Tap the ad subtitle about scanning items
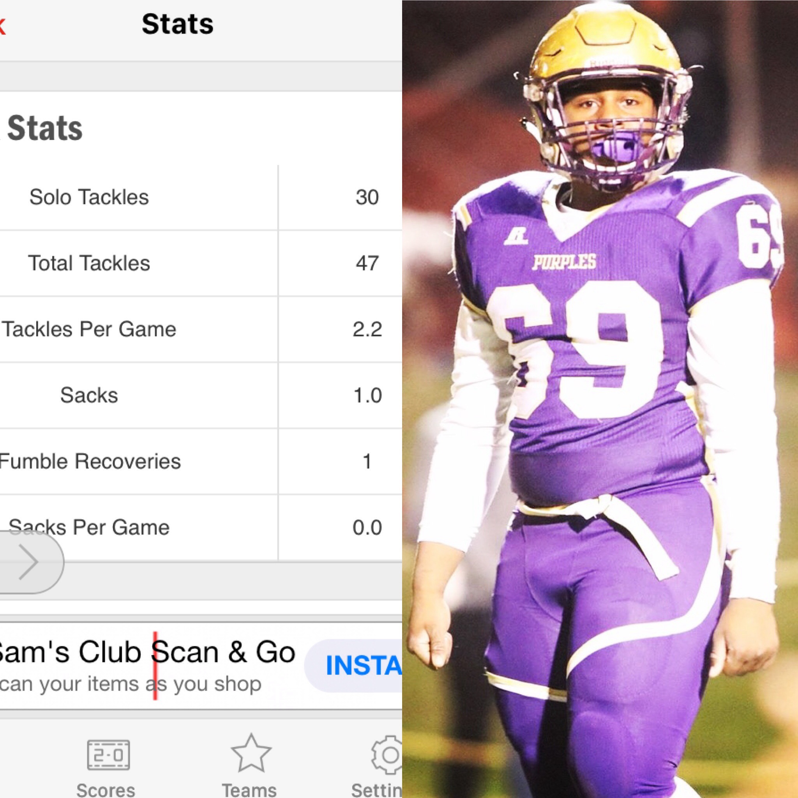 [131, 684]
